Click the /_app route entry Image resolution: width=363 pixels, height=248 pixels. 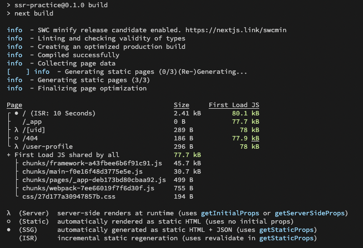coord(32,122)
